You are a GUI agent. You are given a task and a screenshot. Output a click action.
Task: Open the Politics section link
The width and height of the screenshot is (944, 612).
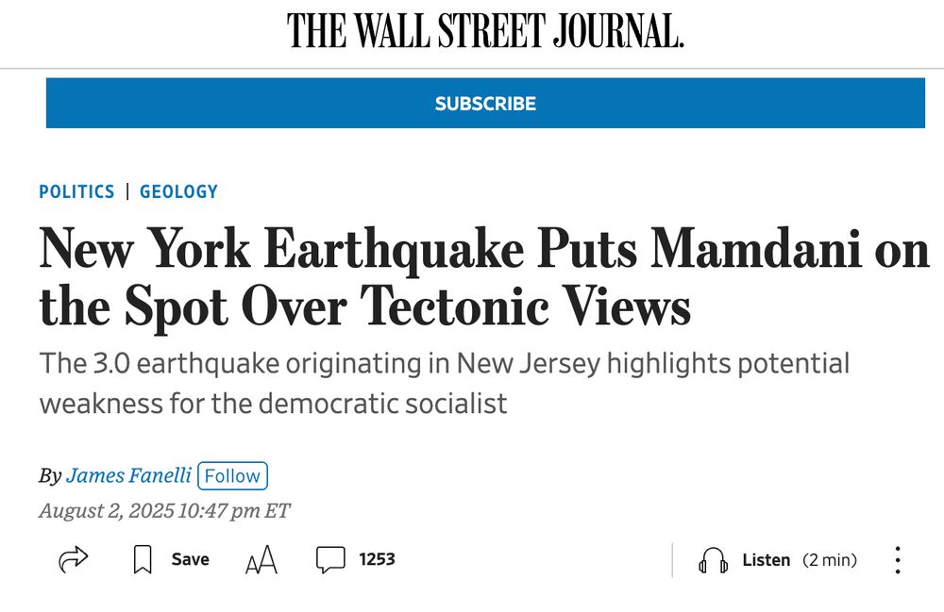76,191
